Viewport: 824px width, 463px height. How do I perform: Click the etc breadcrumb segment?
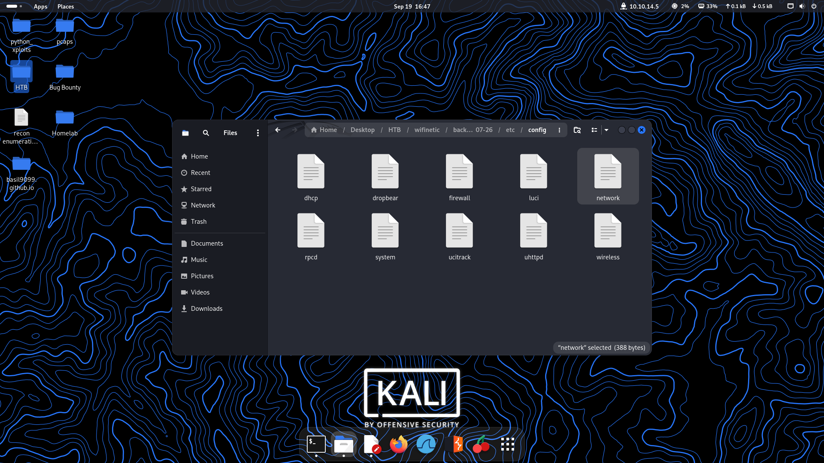(x=510, y=130)
